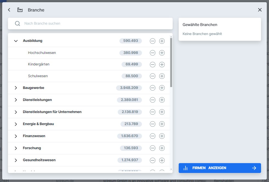Select the Hochschulwesen row label
Screen dimensions: 269x182
[x=42, y=53]
